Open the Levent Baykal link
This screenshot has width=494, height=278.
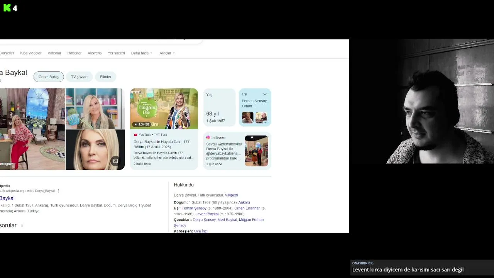tap(207, 214)
